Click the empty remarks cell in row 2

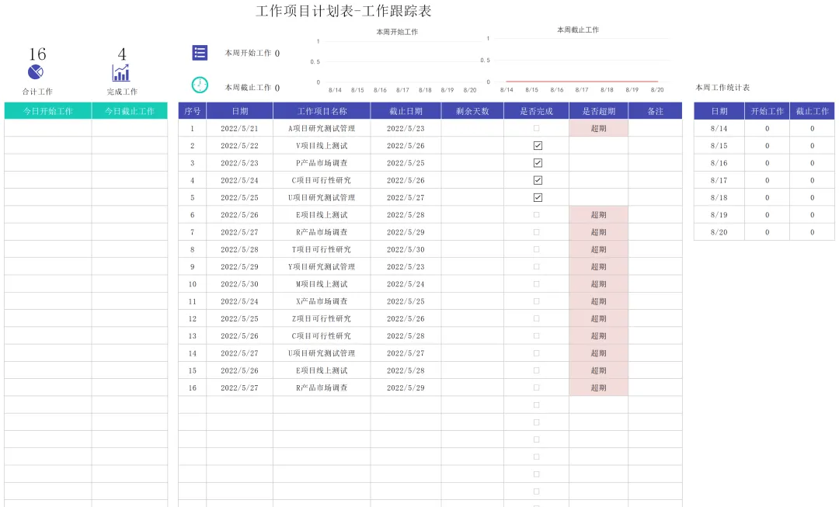655,145
